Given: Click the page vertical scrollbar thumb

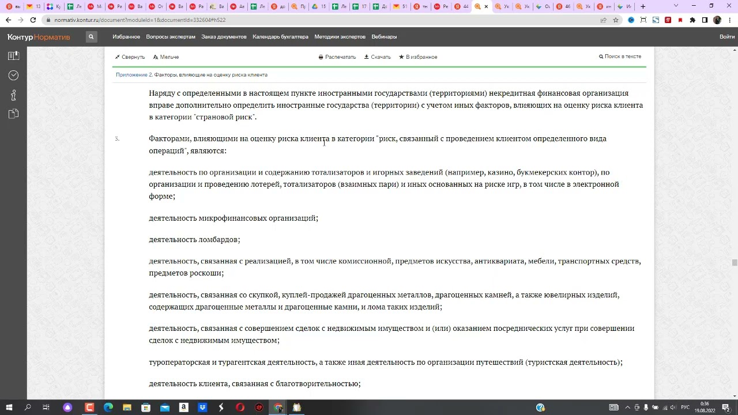Looking at the screenshot, I should coord(734,263).
